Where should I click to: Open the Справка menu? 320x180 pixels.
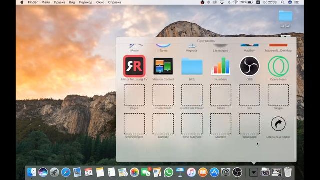point(114,2)
